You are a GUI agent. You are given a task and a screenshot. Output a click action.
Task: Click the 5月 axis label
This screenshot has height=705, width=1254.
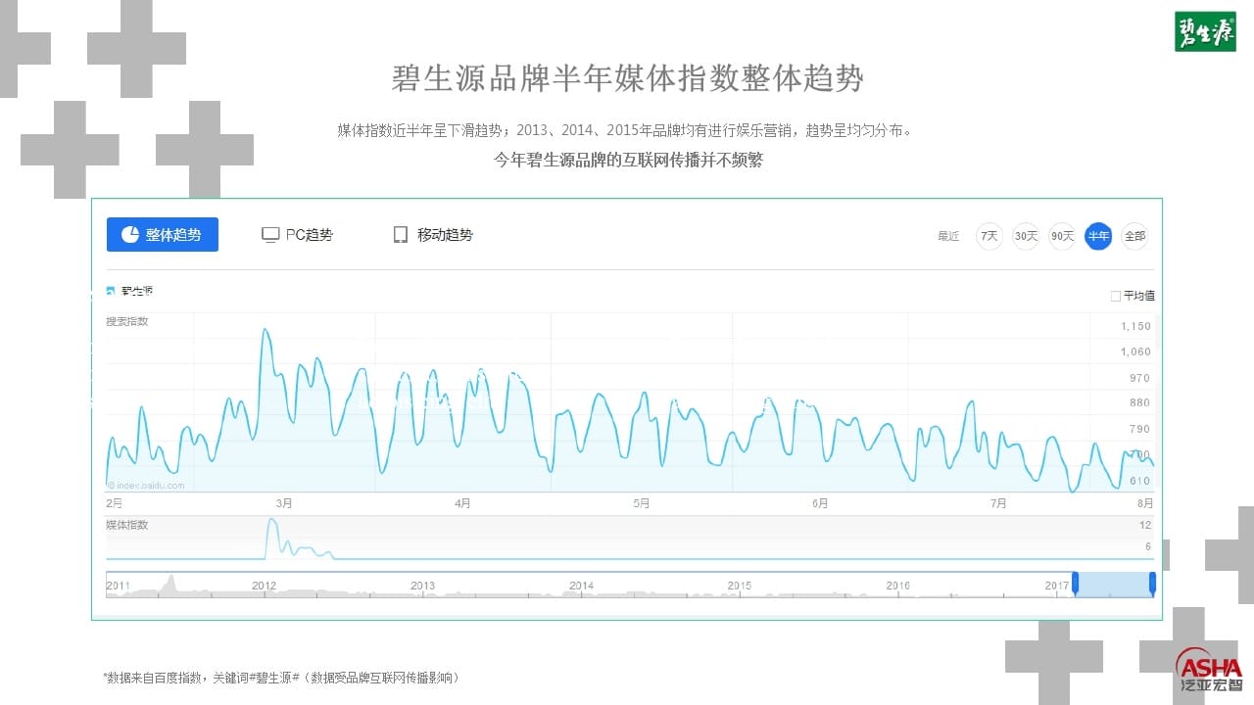642,503
